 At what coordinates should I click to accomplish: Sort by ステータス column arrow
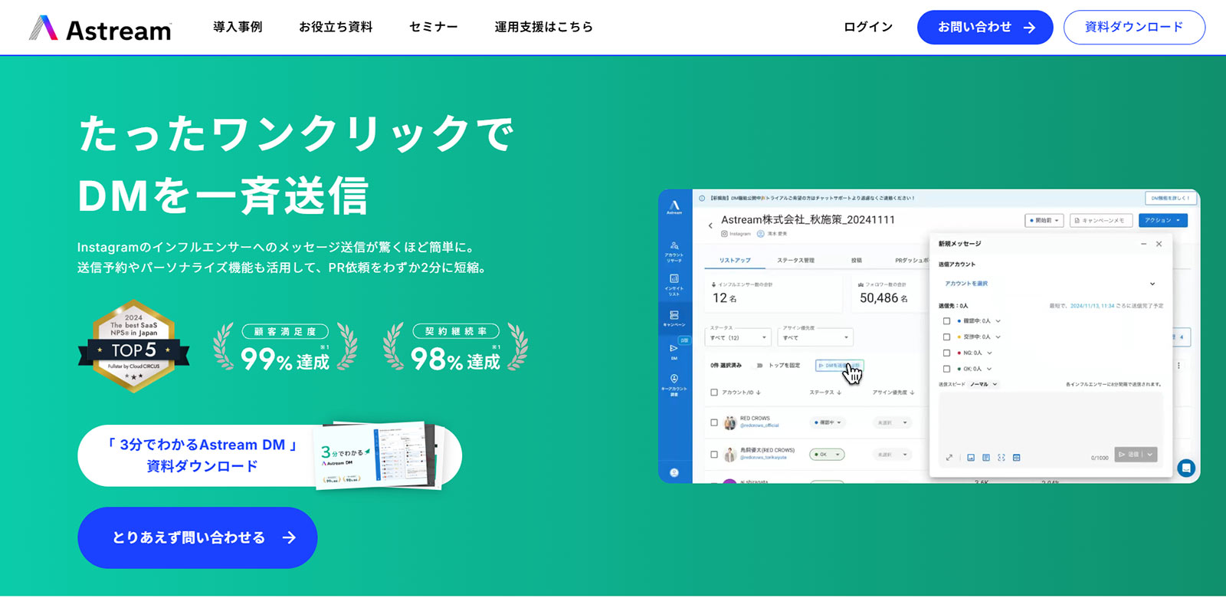[839, 393]
